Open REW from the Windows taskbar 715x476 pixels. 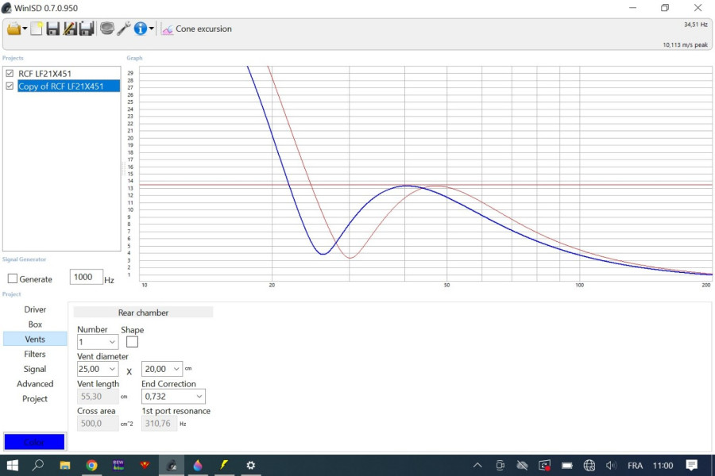pyautogui.click(x=118, y=466)
